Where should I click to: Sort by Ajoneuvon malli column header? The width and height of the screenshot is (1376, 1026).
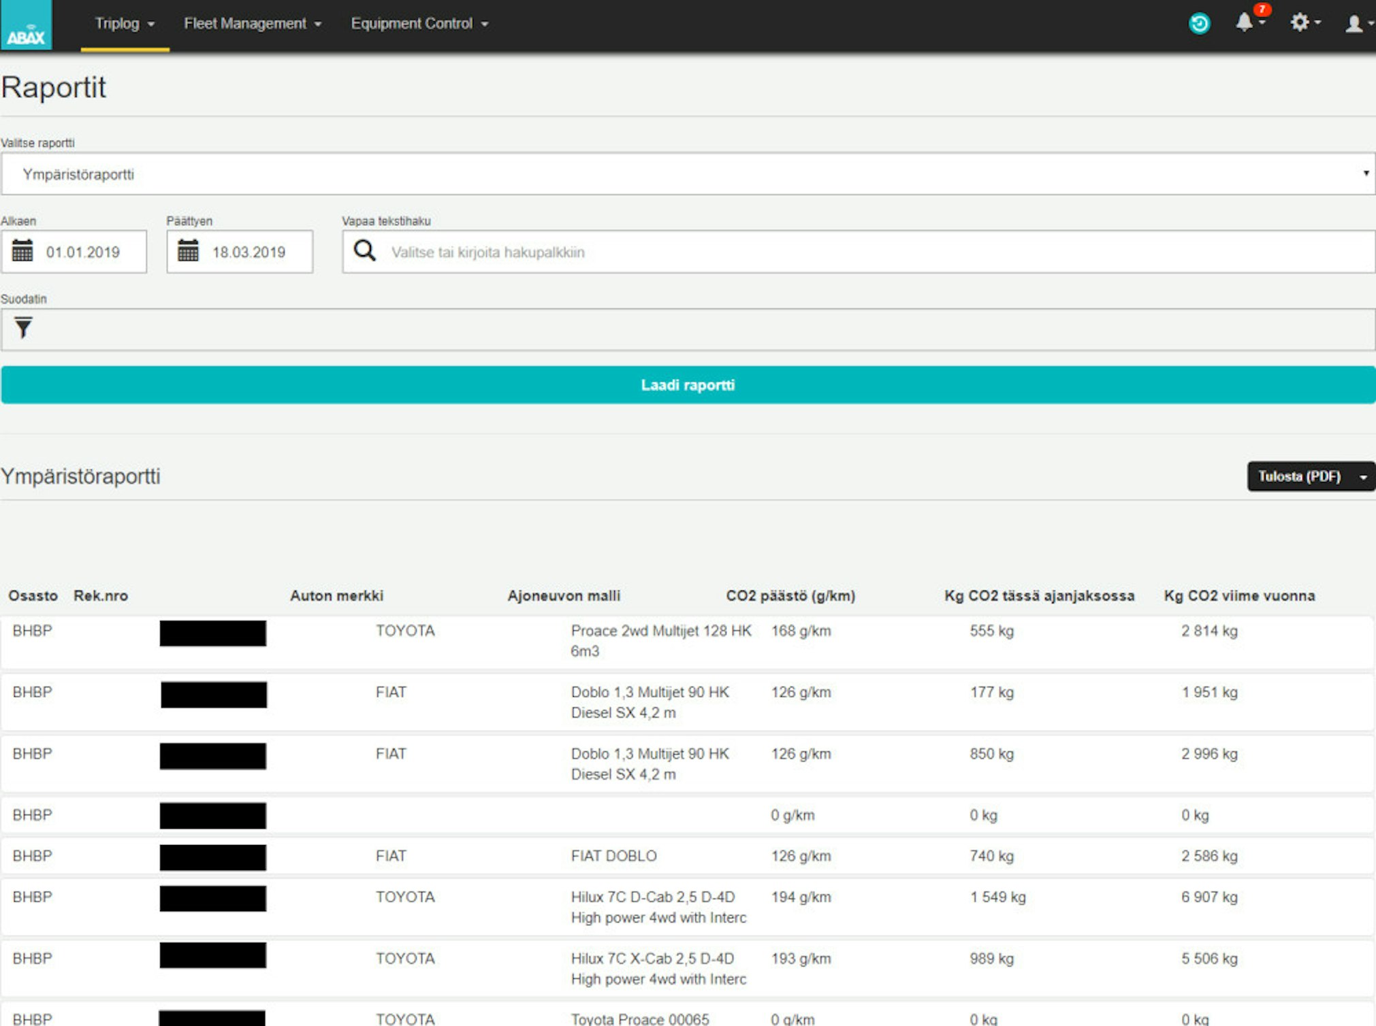564,596
